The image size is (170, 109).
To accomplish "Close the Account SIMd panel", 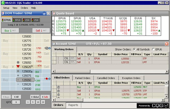I will [x=167, y=44].
